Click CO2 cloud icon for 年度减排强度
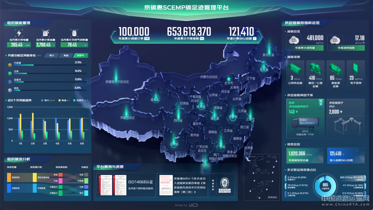373x210 pixels. pos(335,40)
